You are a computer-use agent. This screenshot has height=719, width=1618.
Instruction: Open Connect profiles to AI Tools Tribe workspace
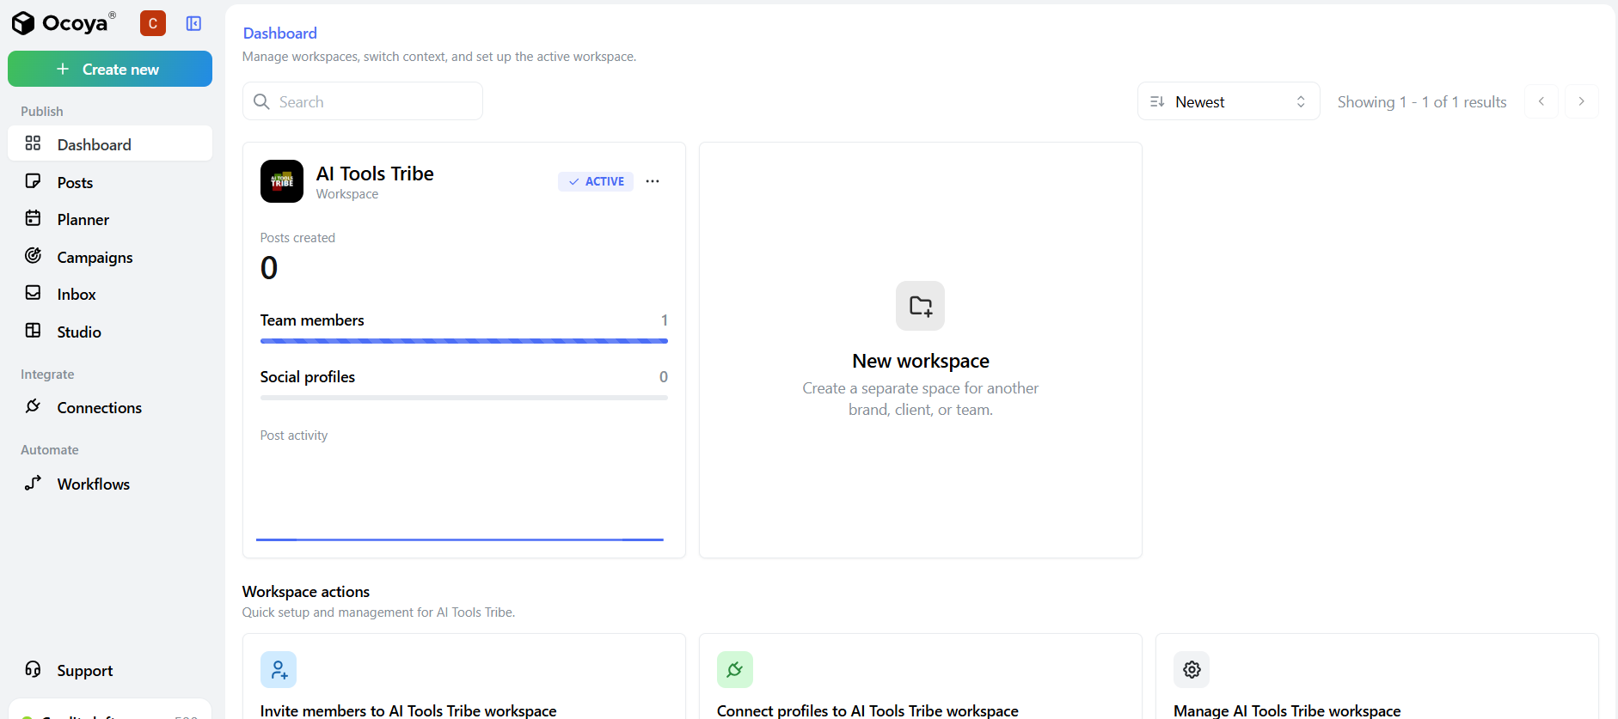[867, 710]
